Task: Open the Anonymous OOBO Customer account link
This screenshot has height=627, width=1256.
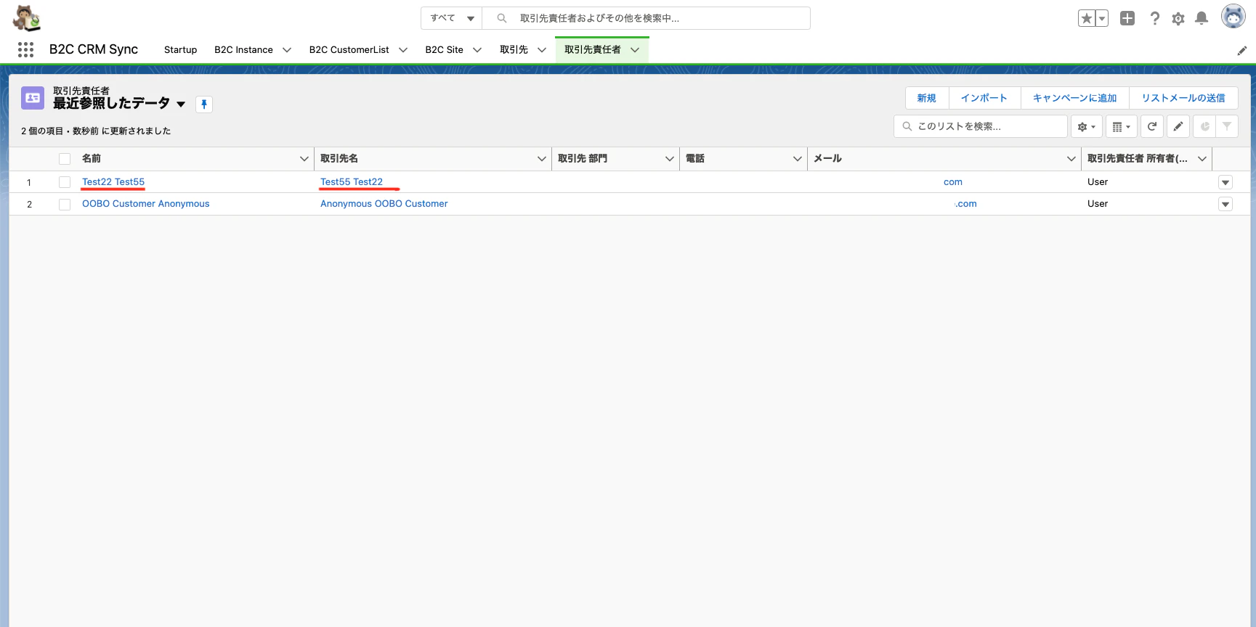Action: tap(384, 204)
